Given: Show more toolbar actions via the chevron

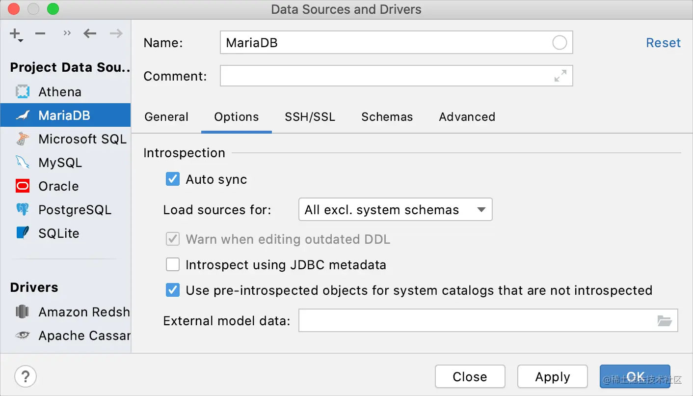Looking at the screenshot, I should point(67,34).
